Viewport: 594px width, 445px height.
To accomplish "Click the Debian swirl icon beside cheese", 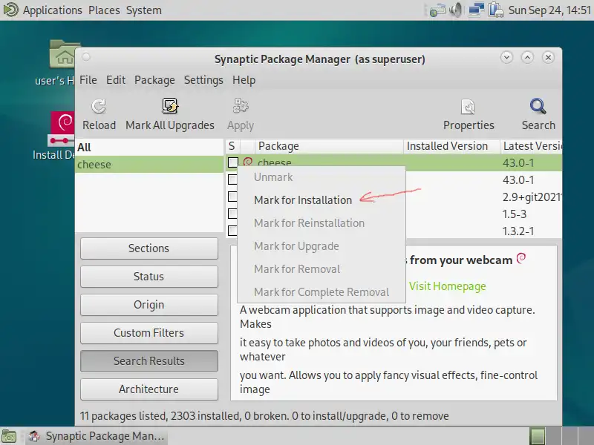I will click(248, 162).
